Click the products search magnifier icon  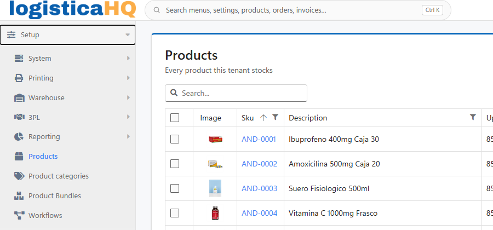pyautogui.click(x=174, y=93)
